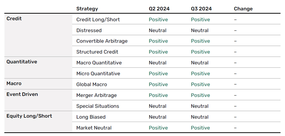The image size is (285, 136).
Task: Click the Micro Quantitative strategy cell
Action: pyautogui.click(x=98, y=74)
